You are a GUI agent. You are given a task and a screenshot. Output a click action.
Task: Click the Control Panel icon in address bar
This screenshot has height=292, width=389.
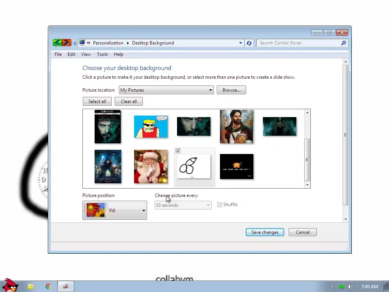coord(82,43)
